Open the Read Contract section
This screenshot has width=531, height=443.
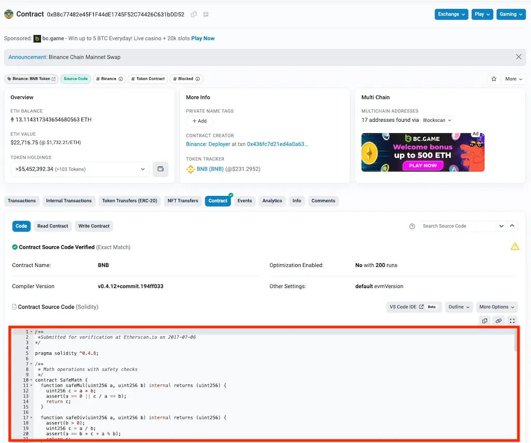click(x=52, y=226)
